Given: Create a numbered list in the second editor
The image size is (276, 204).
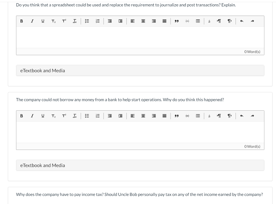Looking at the screenshot, I should (x=98, y=116).
